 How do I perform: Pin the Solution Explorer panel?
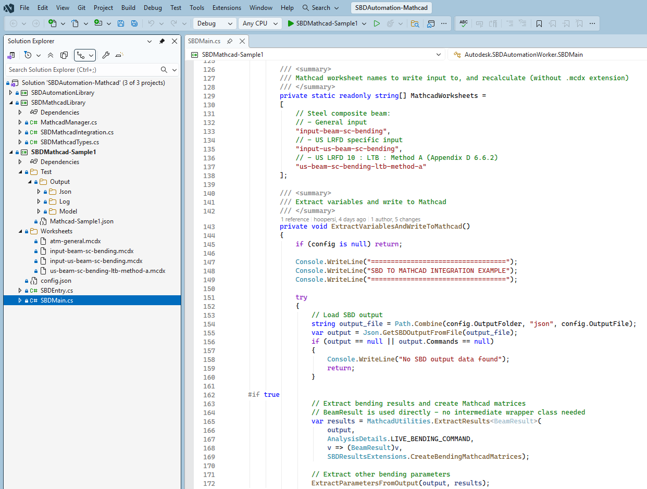[162, 41]
